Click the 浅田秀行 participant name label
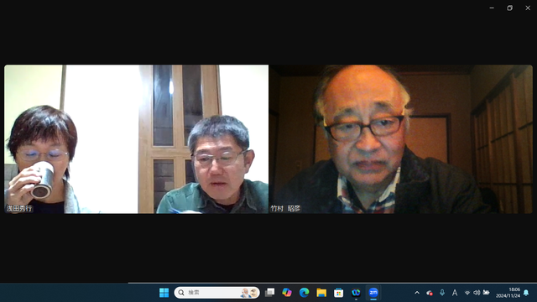 click(x=19, y=208)
